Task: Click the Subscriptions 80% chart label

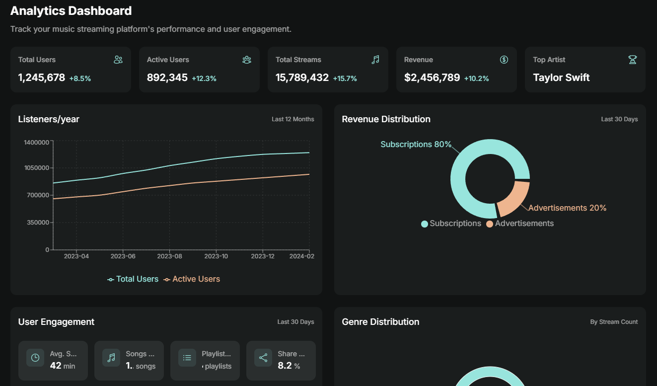Action: pos(416,145)
